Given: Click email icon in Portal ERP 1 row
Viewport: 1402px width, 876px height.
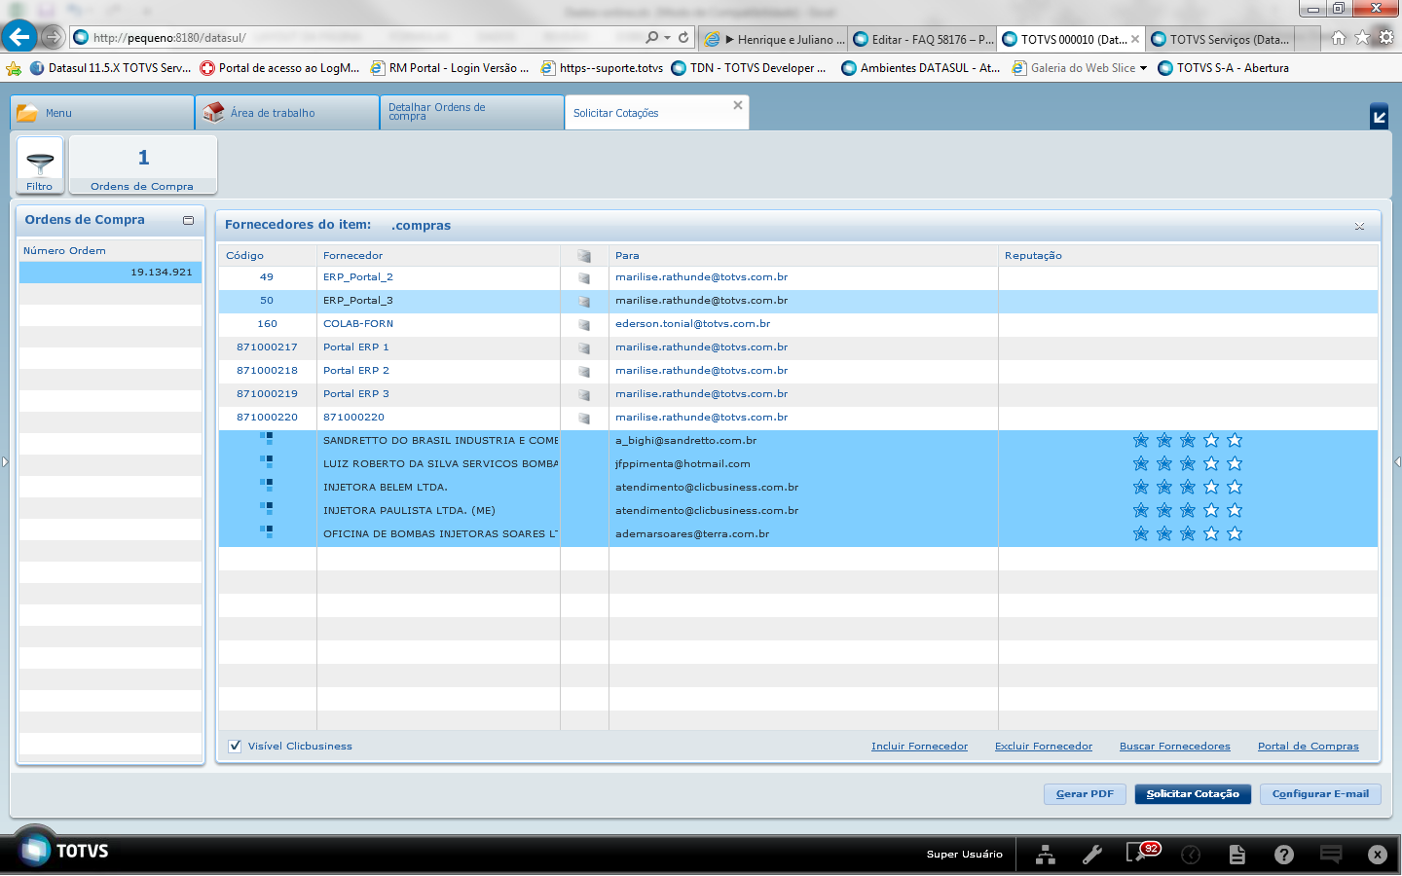Looking at the screenshot, I should click(x=584, y=347).
